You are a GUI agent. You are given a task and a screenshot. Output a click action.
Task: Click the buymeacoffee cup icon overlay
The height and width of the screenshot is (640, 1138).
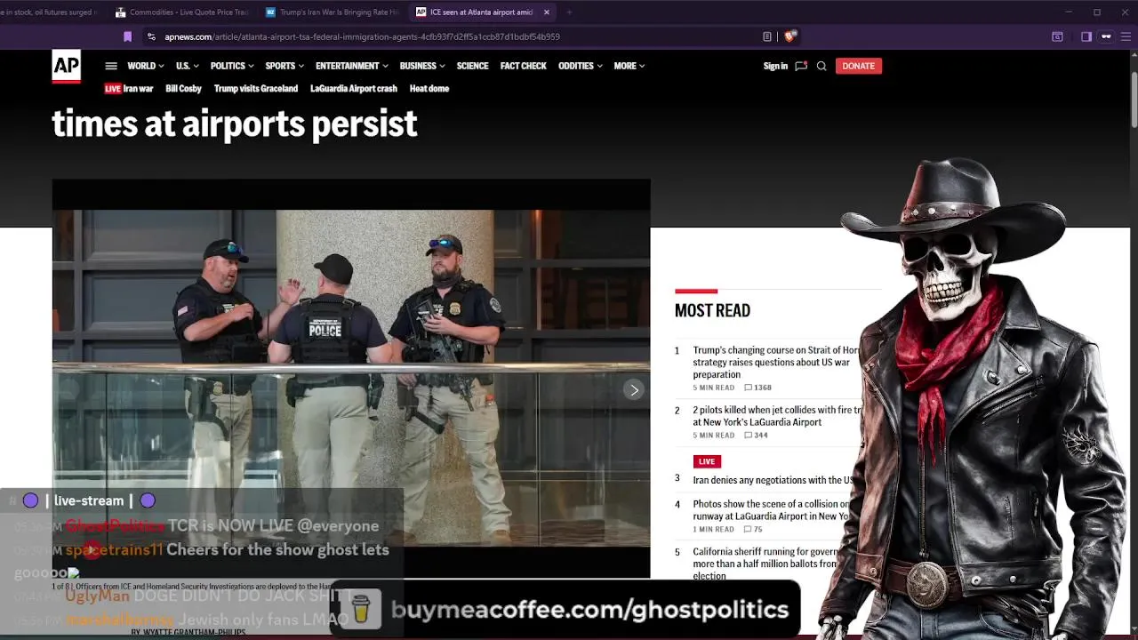pos(360,610)
